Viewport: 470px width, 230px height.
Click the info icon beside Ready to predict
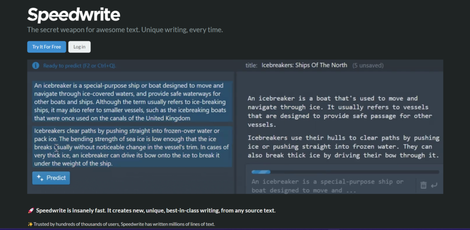pyautogui.click(x=36, y=66)
